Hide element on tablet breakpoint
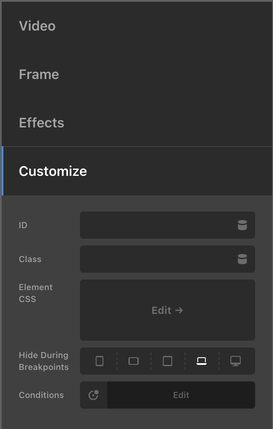The width and height of the screenshot is (273, 429). pos(168,361)
